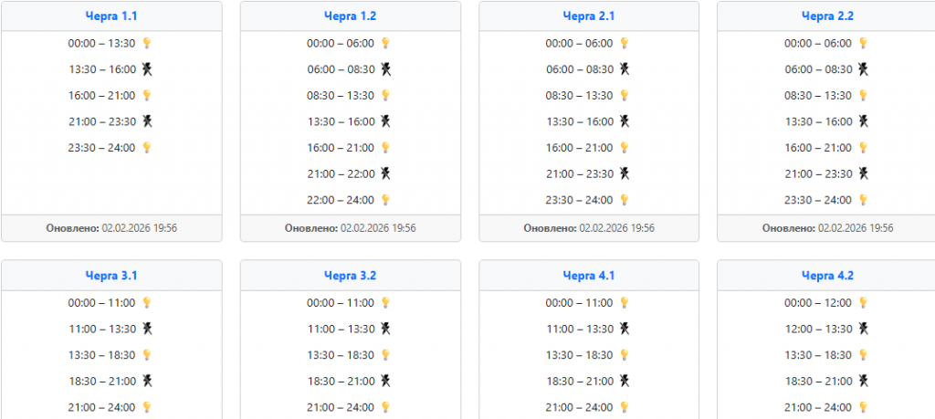
Task: Go to the Черга 4.2 queue title
Action: pos(827,275)
